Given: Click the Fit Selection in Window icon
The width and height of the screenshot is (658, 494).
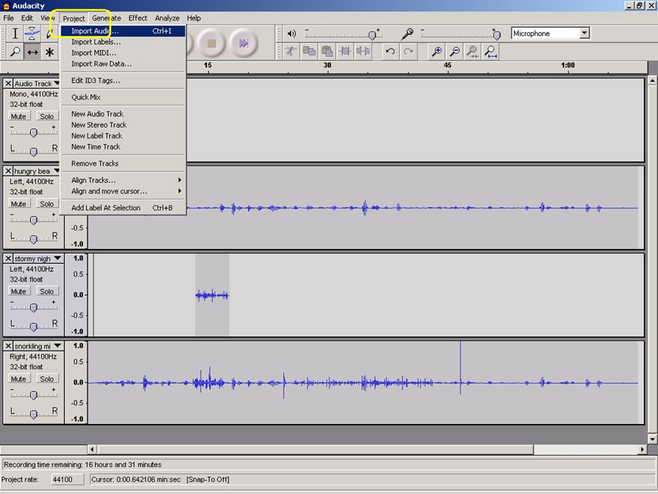Looking at the screenshot, I should [x=472, y=51].
